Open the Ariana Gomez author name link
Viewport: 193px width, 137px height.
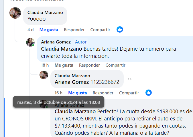pos(56,42)
